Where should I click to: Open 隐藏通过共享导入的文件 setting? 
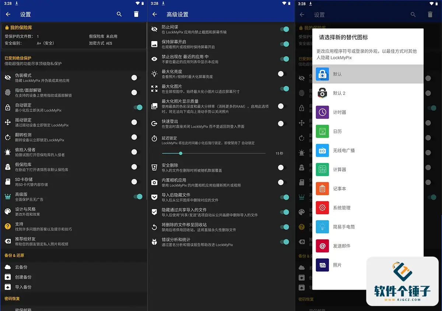coord(221,212)
